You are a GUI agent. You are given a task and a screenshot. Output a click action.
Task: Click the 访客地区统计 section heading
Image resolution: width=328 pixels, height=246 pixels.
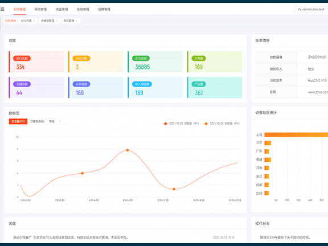[x=266, y=113]
